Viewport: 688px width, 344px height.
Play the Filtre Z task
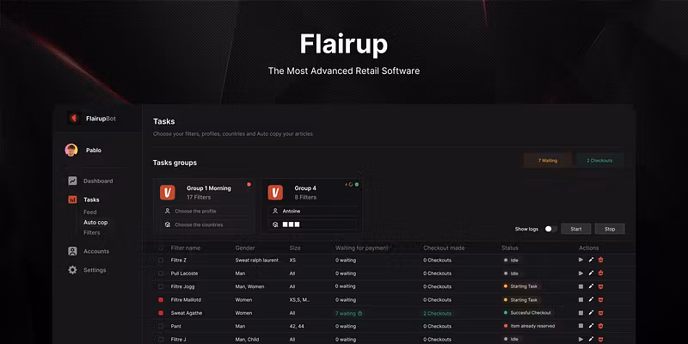[581, 260]
